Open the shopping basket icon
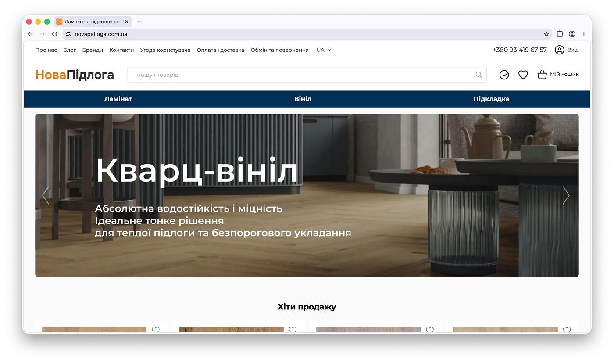This screenshot has height=363, width=614. click(x=542, y=75)
